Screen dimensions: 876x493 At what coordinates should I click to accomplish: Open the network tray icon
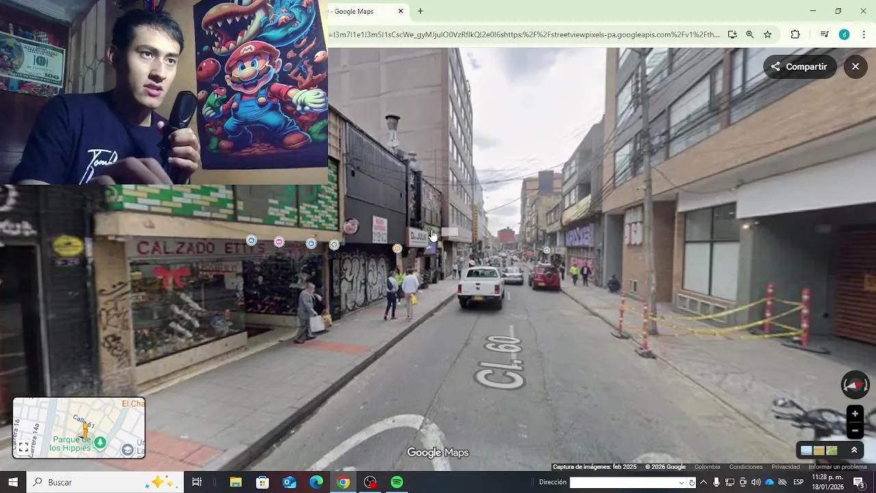click(x=730, y=482)
